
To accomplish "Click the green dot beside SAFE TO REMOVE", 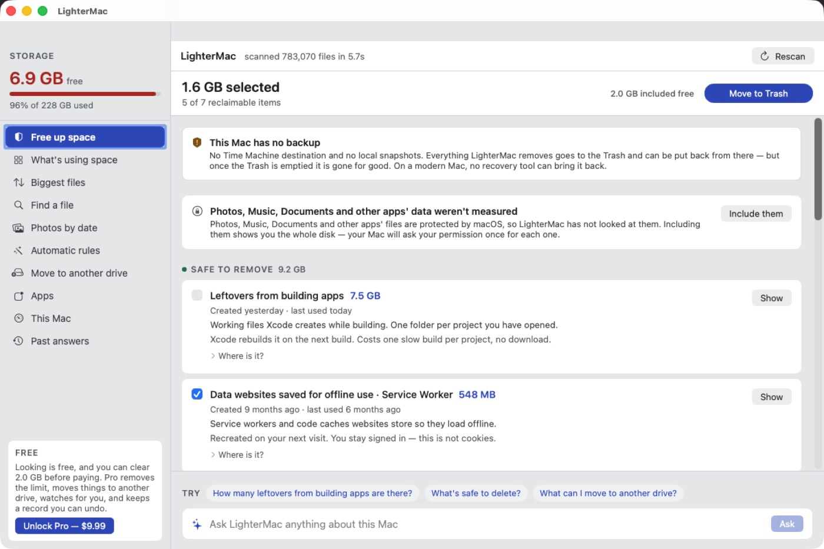I will point(184,269).
